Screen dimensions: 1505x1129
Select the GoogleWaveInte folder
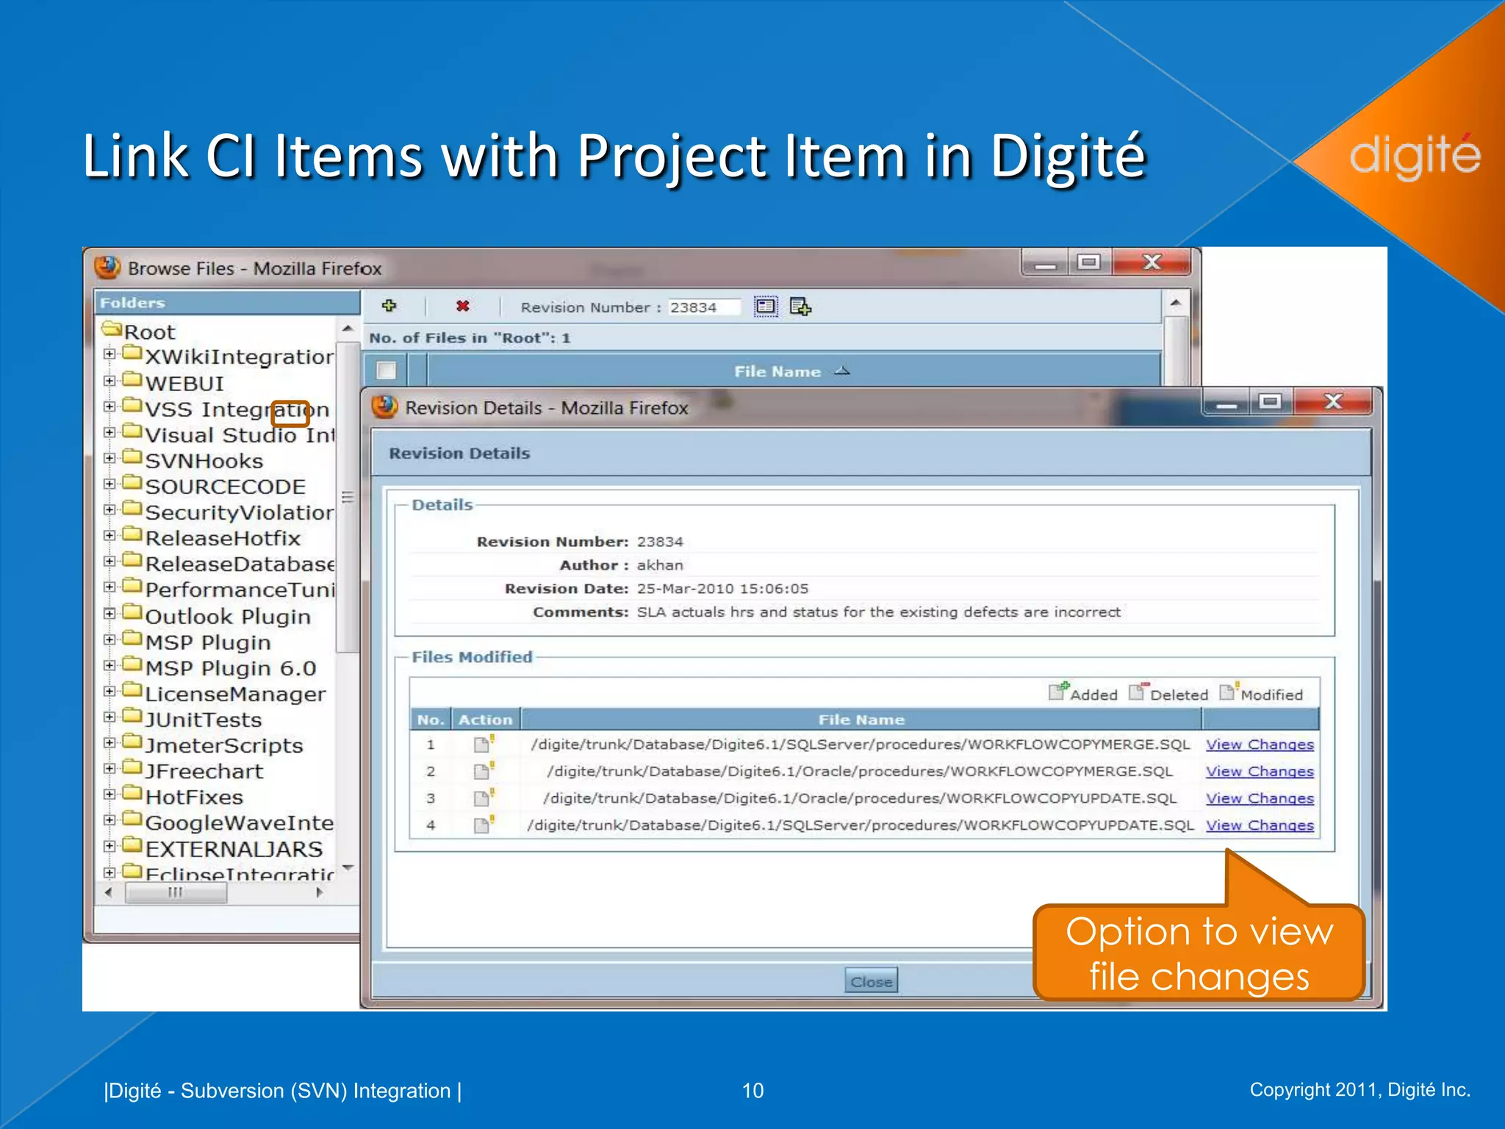point(240,822)
